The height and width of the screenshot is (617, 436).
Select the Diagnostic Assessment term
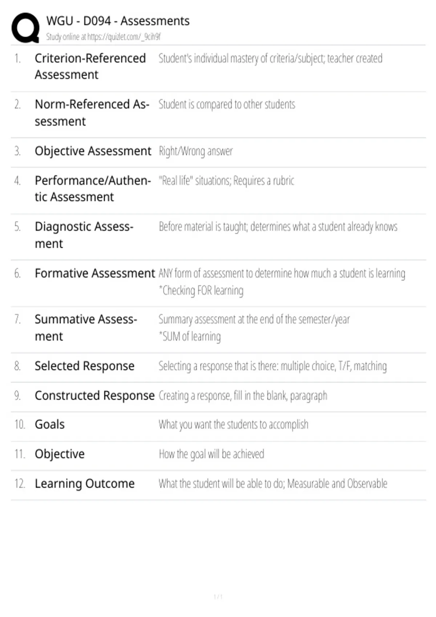[x=84, y=235]
